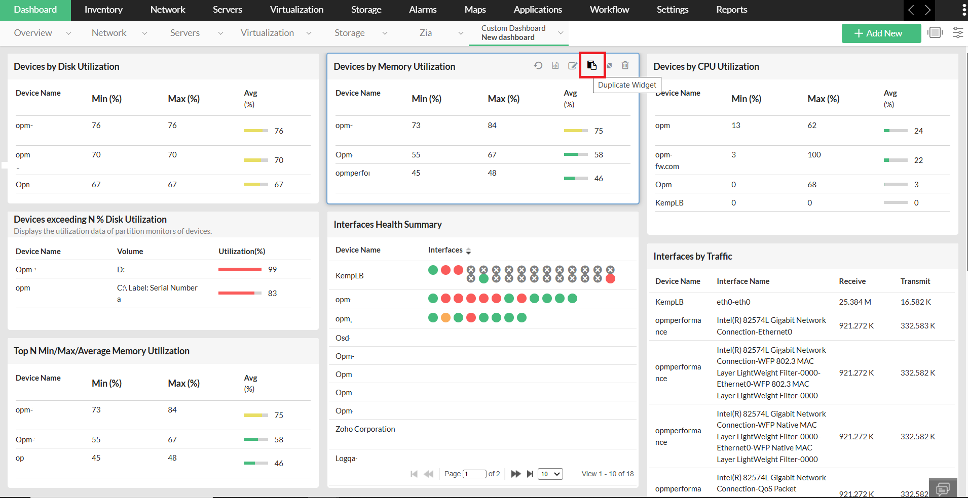Open dashboard settings sliders icon
Screen dimensions: 968x498
(x=957, y=33)
